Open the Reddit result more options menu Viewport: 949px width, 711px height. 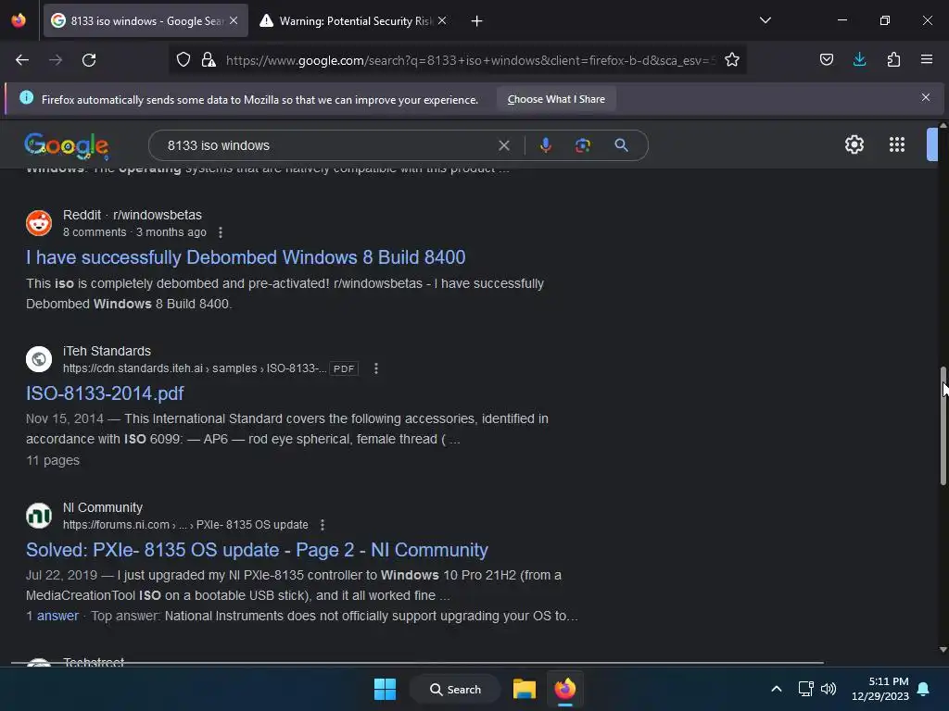coord(221,232)
